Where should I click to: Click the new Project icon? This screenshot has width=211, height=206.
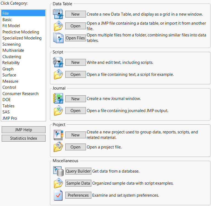[58, 135]
